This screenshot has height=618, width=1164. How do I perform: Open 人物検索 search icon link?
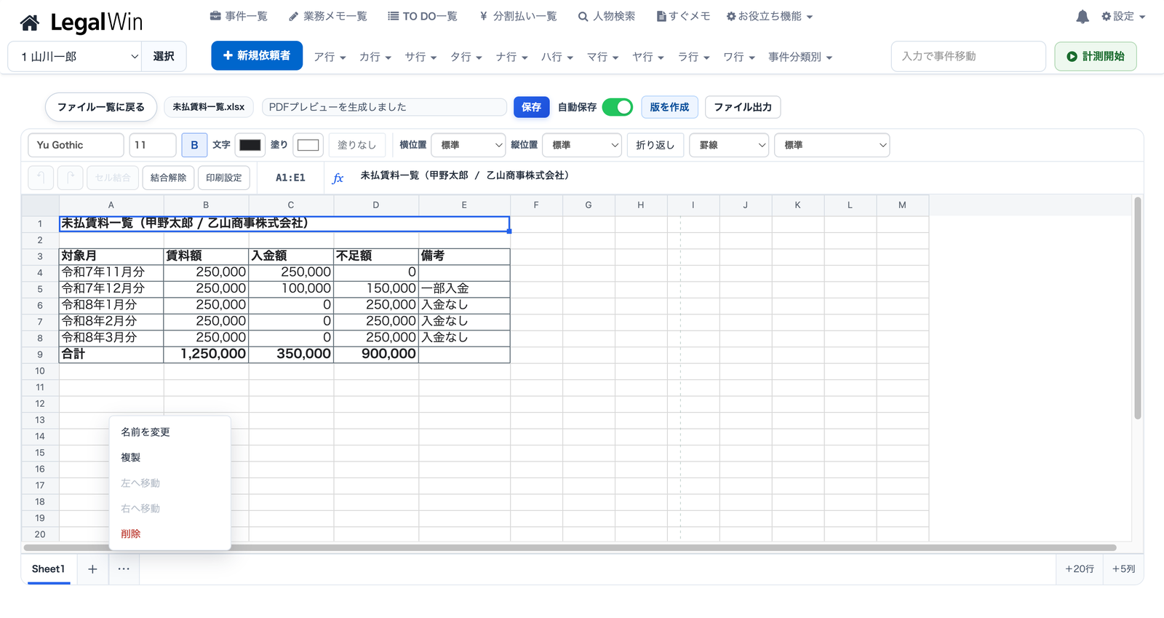[607, 16]
